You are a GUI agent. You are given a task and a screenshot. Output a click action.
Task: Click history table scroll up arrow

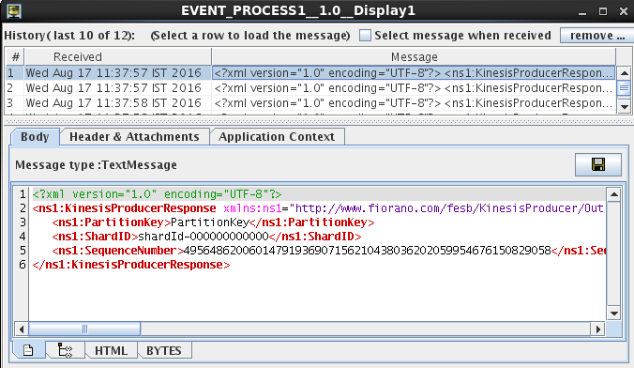[x=625, y=73]
